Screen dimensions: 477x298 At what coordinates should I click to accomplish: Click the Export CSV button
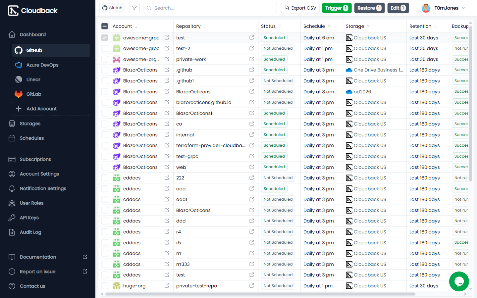300,8
